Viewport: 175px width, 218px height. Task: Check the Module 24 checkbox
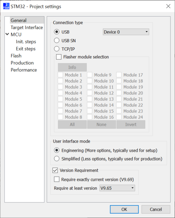(x=119, y=117)
